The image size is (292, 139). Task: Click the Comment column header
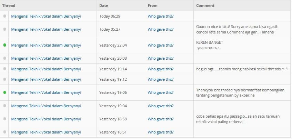point(205,6)
